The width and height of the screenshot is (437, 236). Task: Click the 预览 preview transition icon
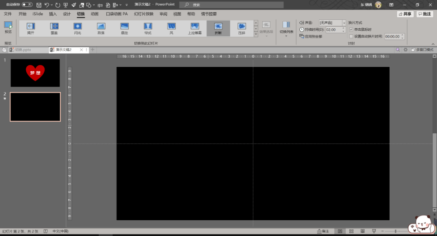point(8,27)
